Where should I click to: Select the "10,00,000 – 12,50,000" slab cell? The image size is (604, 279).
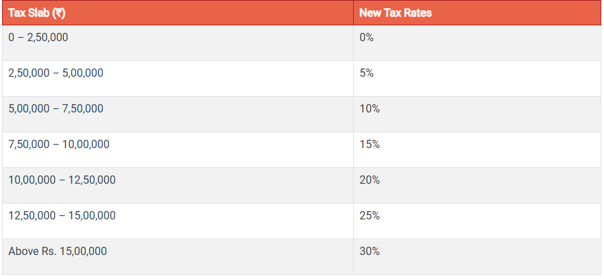click(x=62, y=180)
